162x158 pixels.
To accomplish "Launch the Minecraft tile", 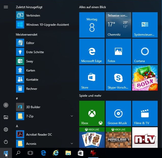I will (x=118, y=137).
